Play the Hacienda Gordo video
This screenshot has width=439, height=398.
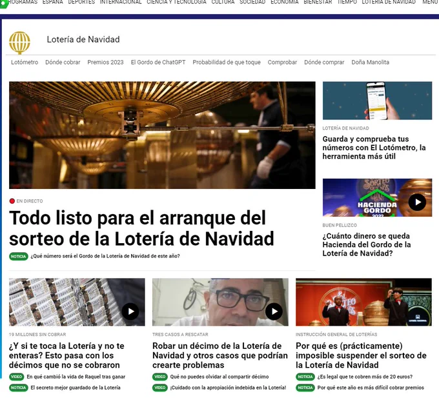pyautogui.click(x=417, y=202)
